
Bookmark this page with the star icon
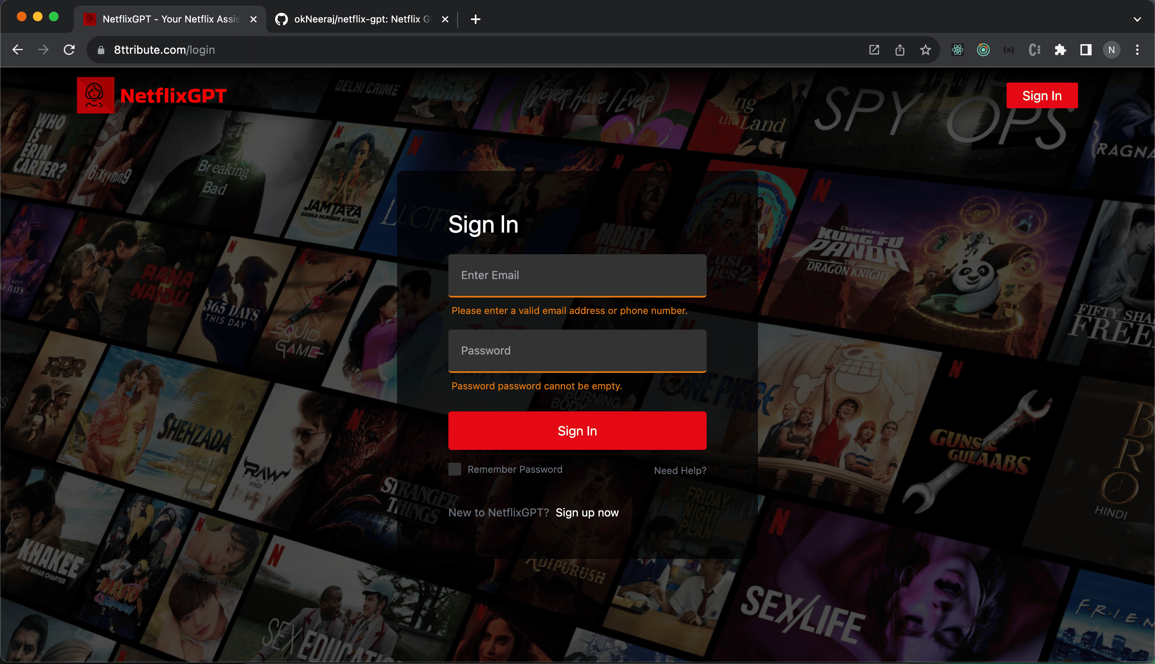[x=926, y=50]
